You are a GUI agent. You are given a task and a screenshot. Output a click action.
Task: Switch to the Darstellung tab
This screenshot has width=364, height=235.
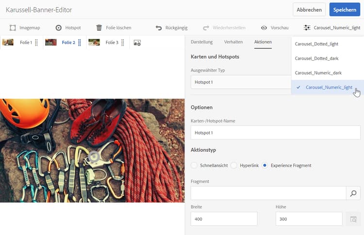pos(201,42)
